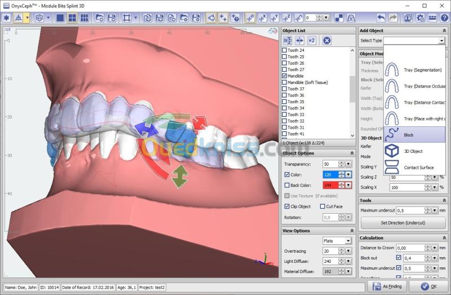Click the first save disk icon in toolbar
This screenshot has width=451, height=295.
pyautogui.click(x=112, y=18)
